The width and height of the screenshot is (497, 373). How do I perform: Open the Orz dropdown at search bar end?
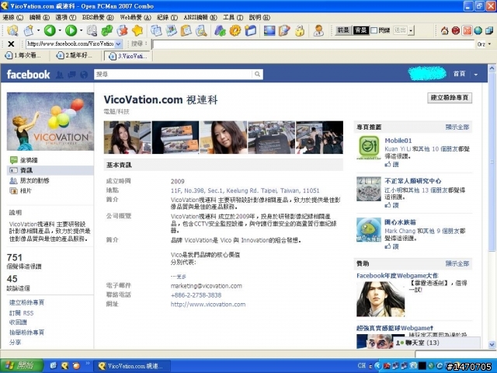490,44
